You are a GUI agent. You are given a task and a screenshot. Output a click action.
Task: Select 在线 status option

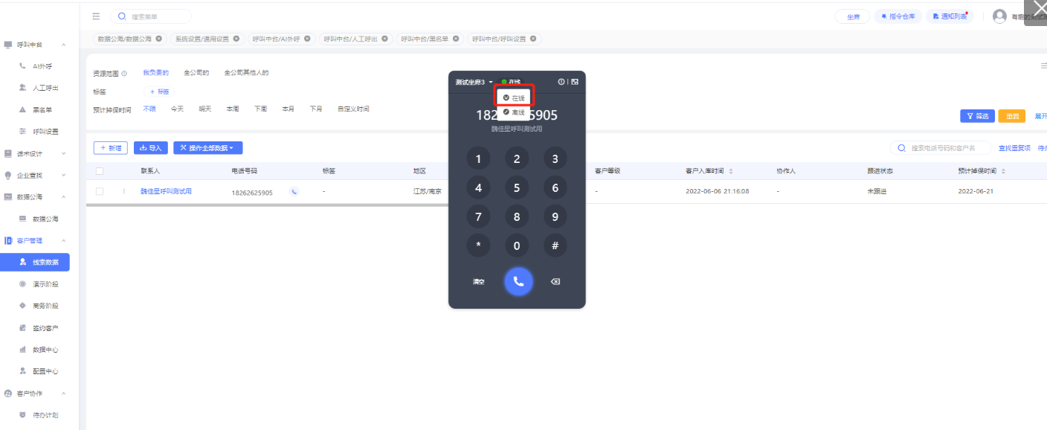514,98
